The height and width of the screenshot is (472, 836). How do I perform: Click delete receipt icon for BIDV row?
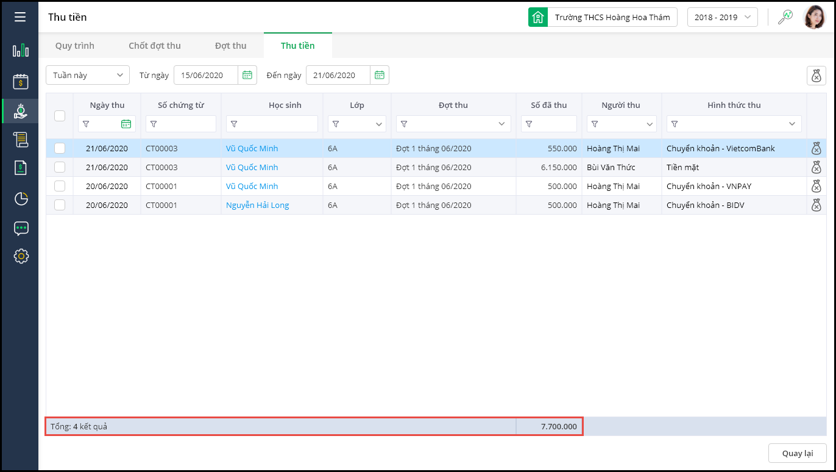817,205
